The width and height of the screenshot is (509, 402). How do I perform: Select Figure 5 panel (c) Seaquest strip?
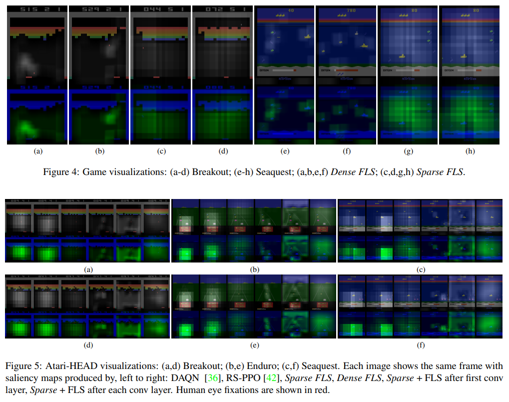[420, 230]
